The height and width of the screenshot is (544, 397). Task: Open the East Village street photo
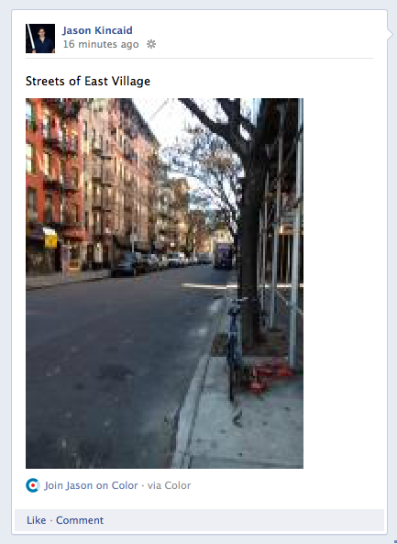click(164, 283)
